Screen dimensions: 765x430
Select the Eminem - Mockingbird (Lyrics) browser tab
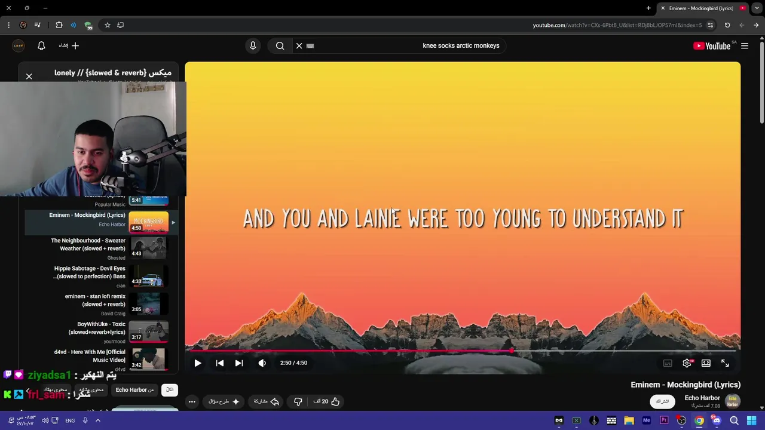702,8
